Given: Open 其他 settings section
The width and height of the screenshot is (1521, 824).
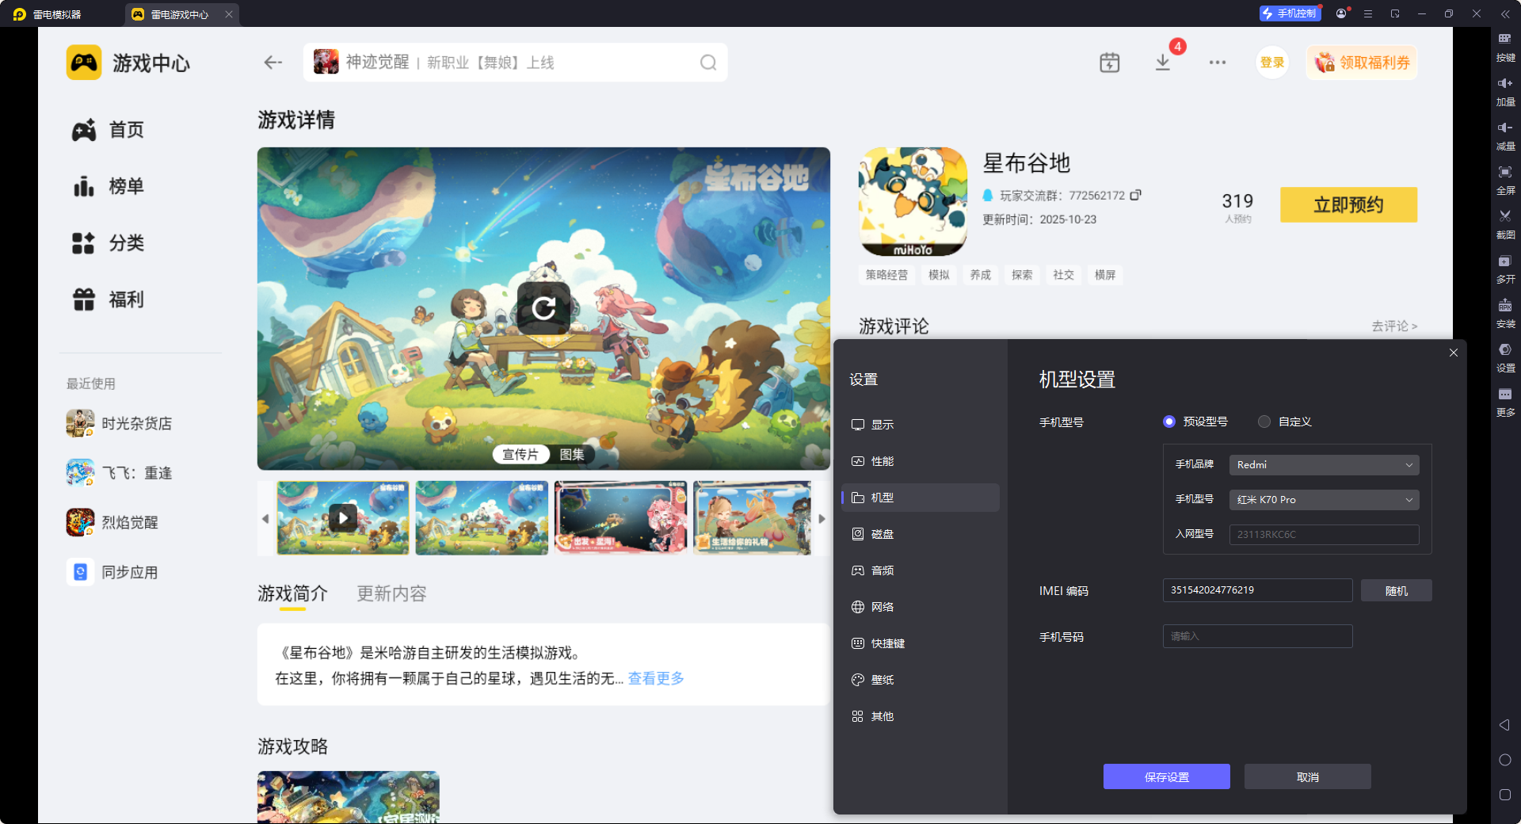Looking at the screenshot, I should 921,716.
